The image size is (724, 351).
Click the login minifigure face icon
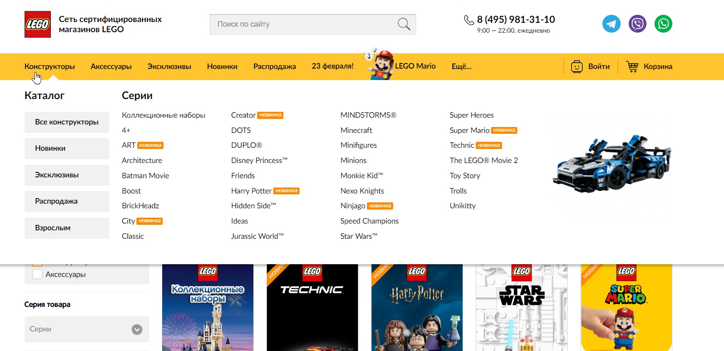pos(577,66)
